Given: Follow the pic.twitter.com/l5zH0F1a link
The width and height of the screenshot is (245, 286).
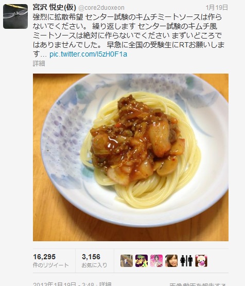Looking at the screenshot, I should point(89,55).
